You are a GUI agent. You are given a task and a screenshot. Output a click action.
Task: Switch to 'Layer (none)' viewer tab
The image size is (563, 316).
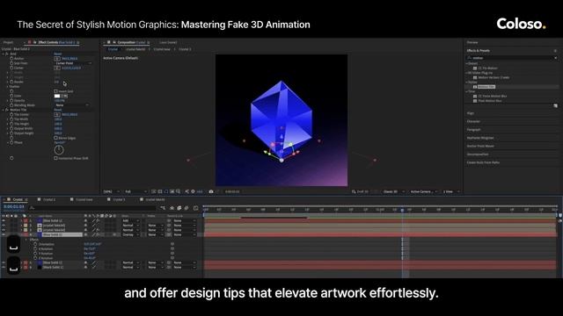[168, 42]
